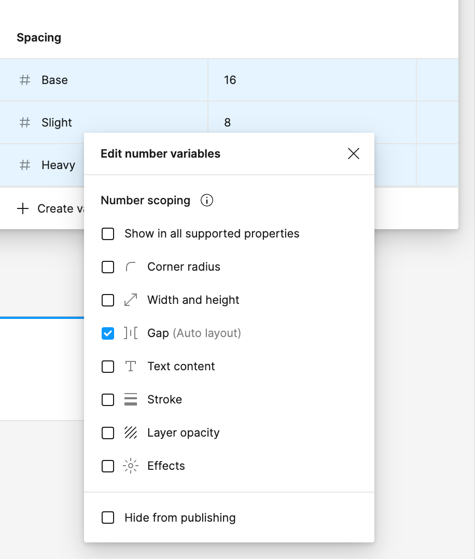The width and height of the screenshot is (475, 559).
Task: Click the Layer opacity hatched icon
Action: (130, 432)
